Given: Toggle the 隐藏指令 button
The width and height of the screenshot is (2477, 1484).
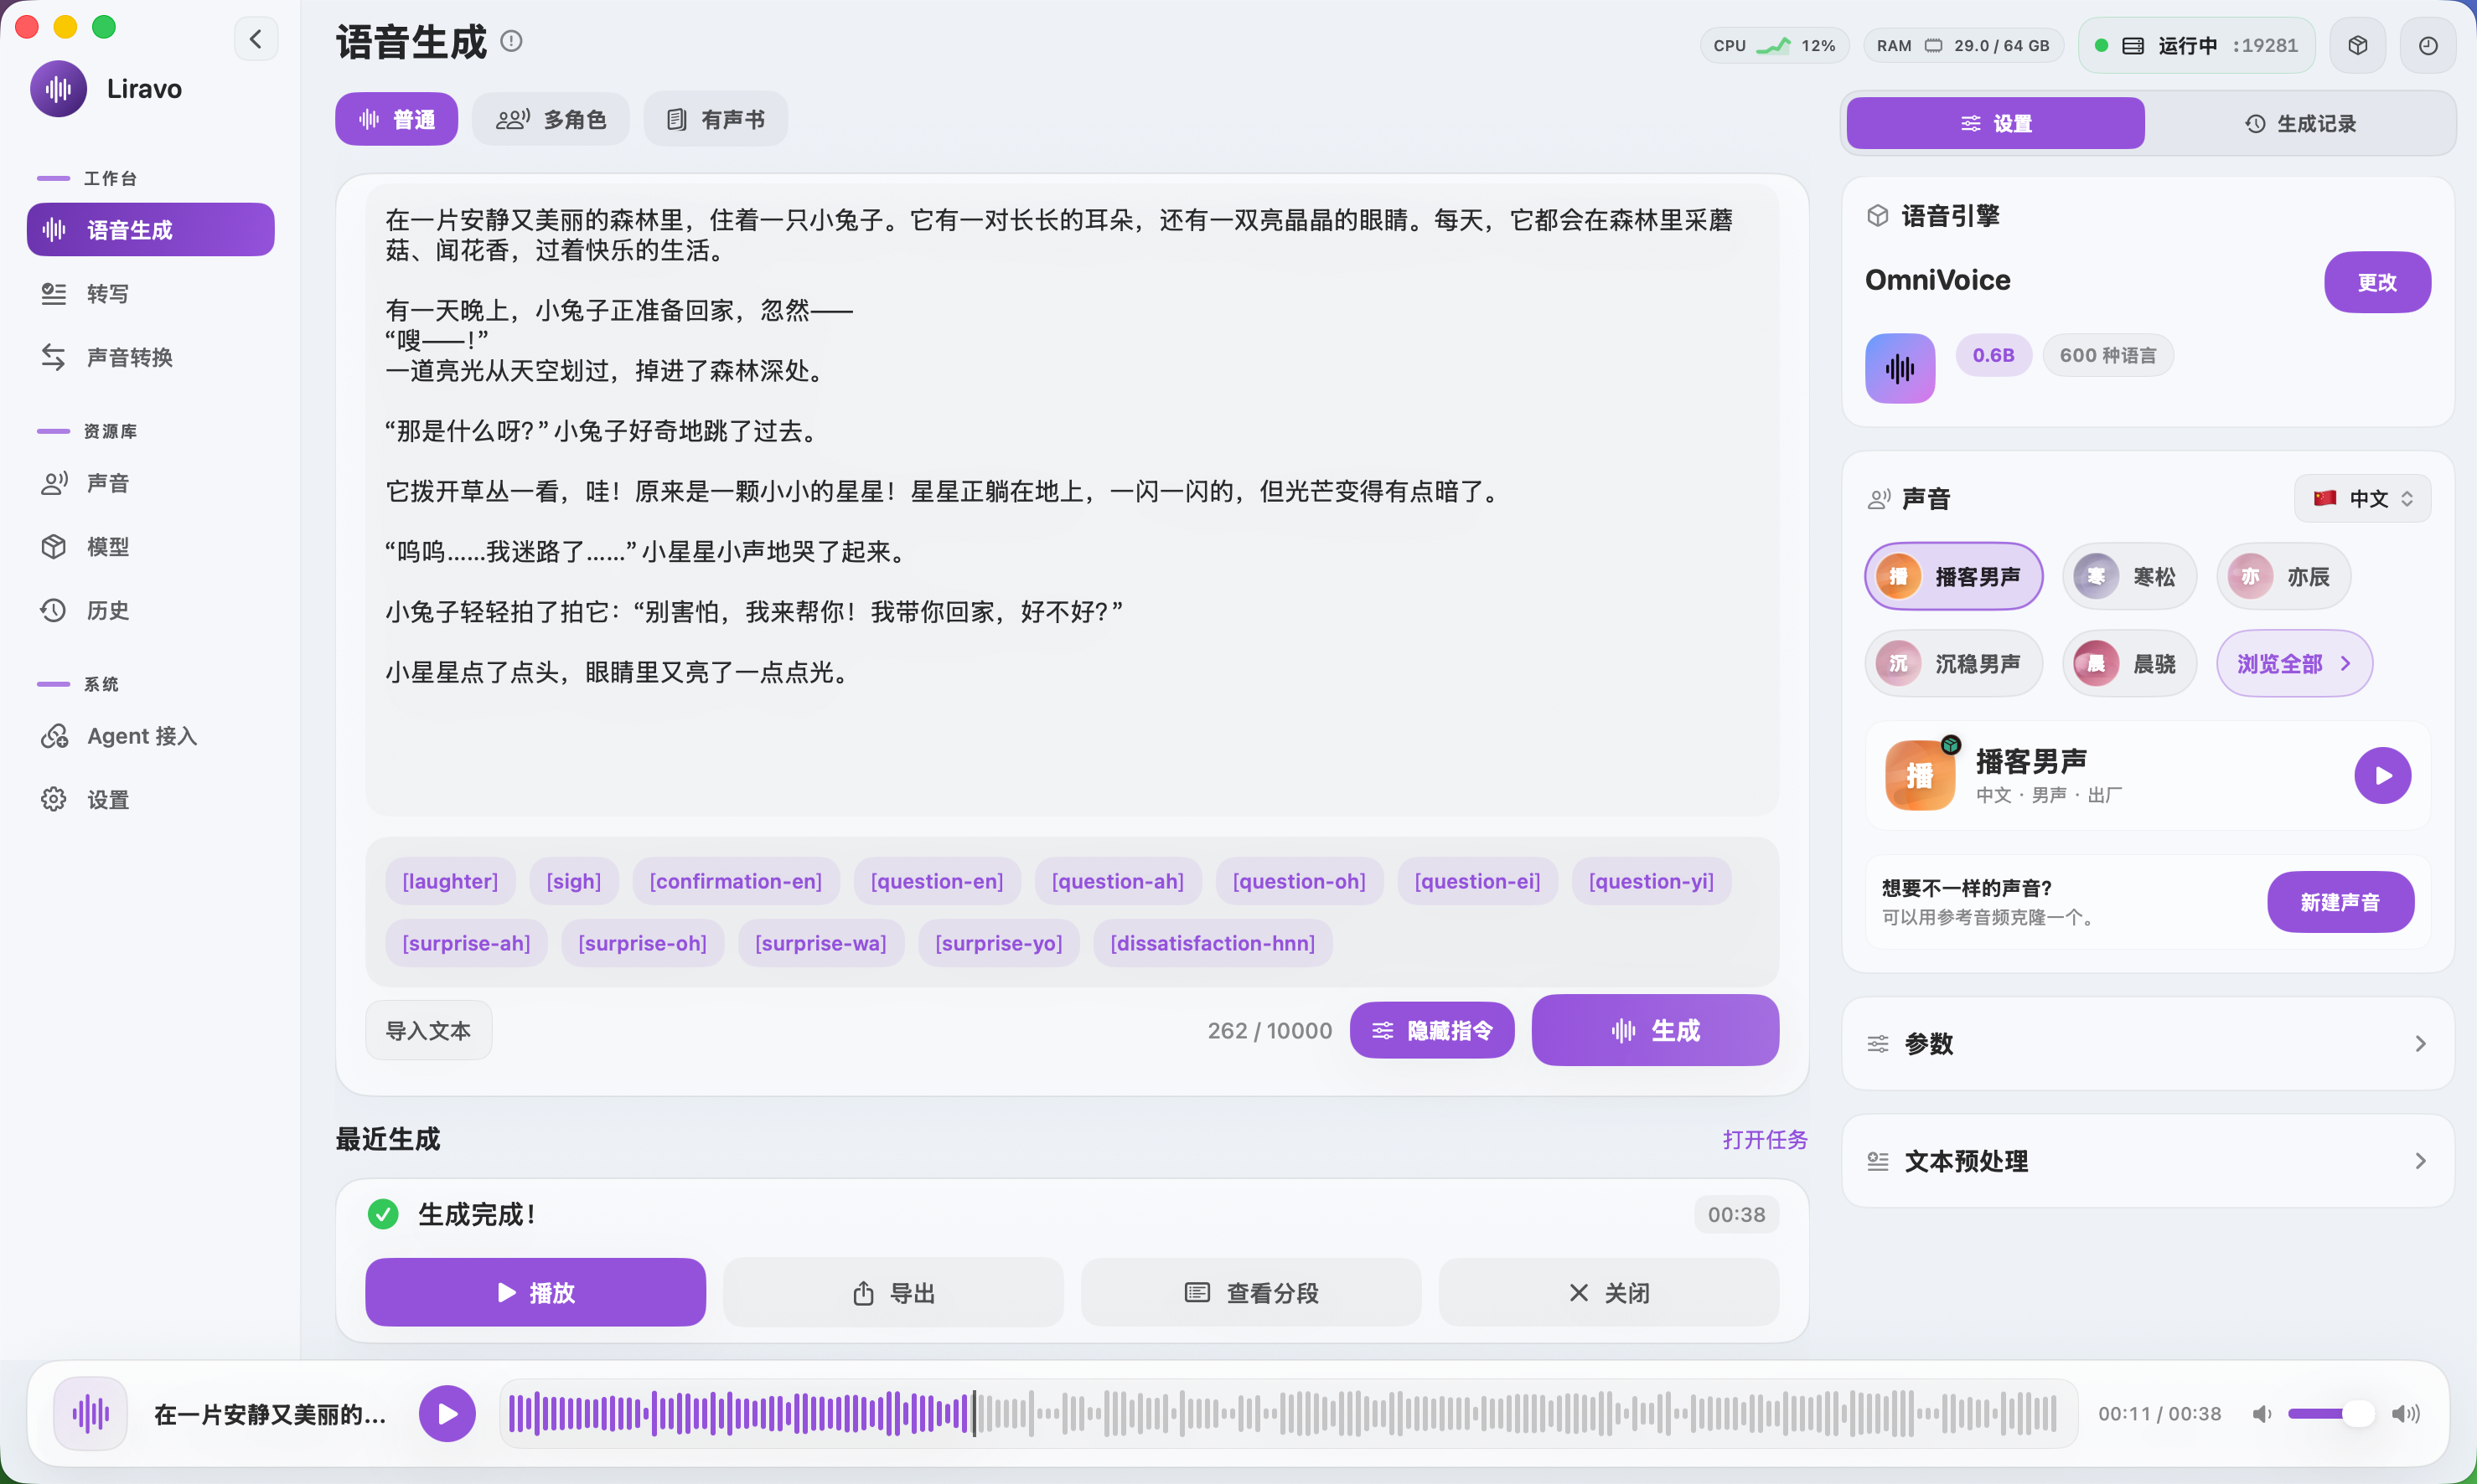Looking at the screenshot, I should coord(1431,1030).
